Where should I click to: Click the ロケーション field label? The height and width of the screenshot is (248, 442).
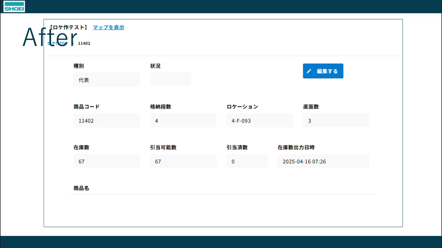[242, 107]
